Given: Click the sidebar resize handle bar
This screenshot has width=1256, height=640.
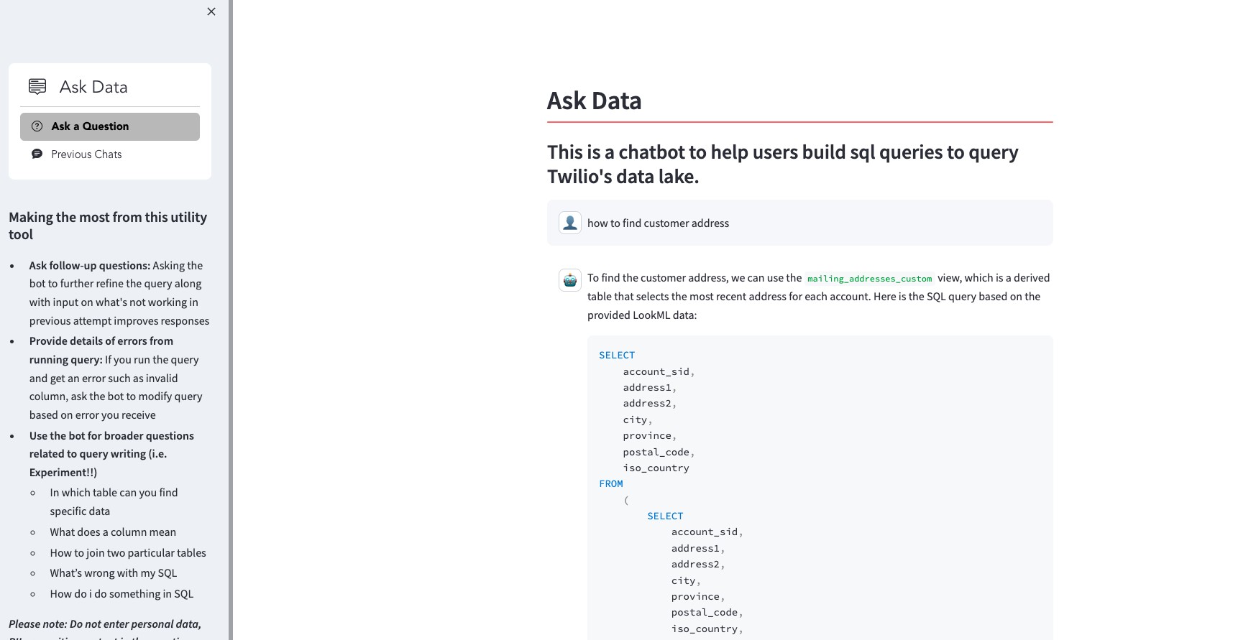Looking at the screenshot, I should (231, 320).
